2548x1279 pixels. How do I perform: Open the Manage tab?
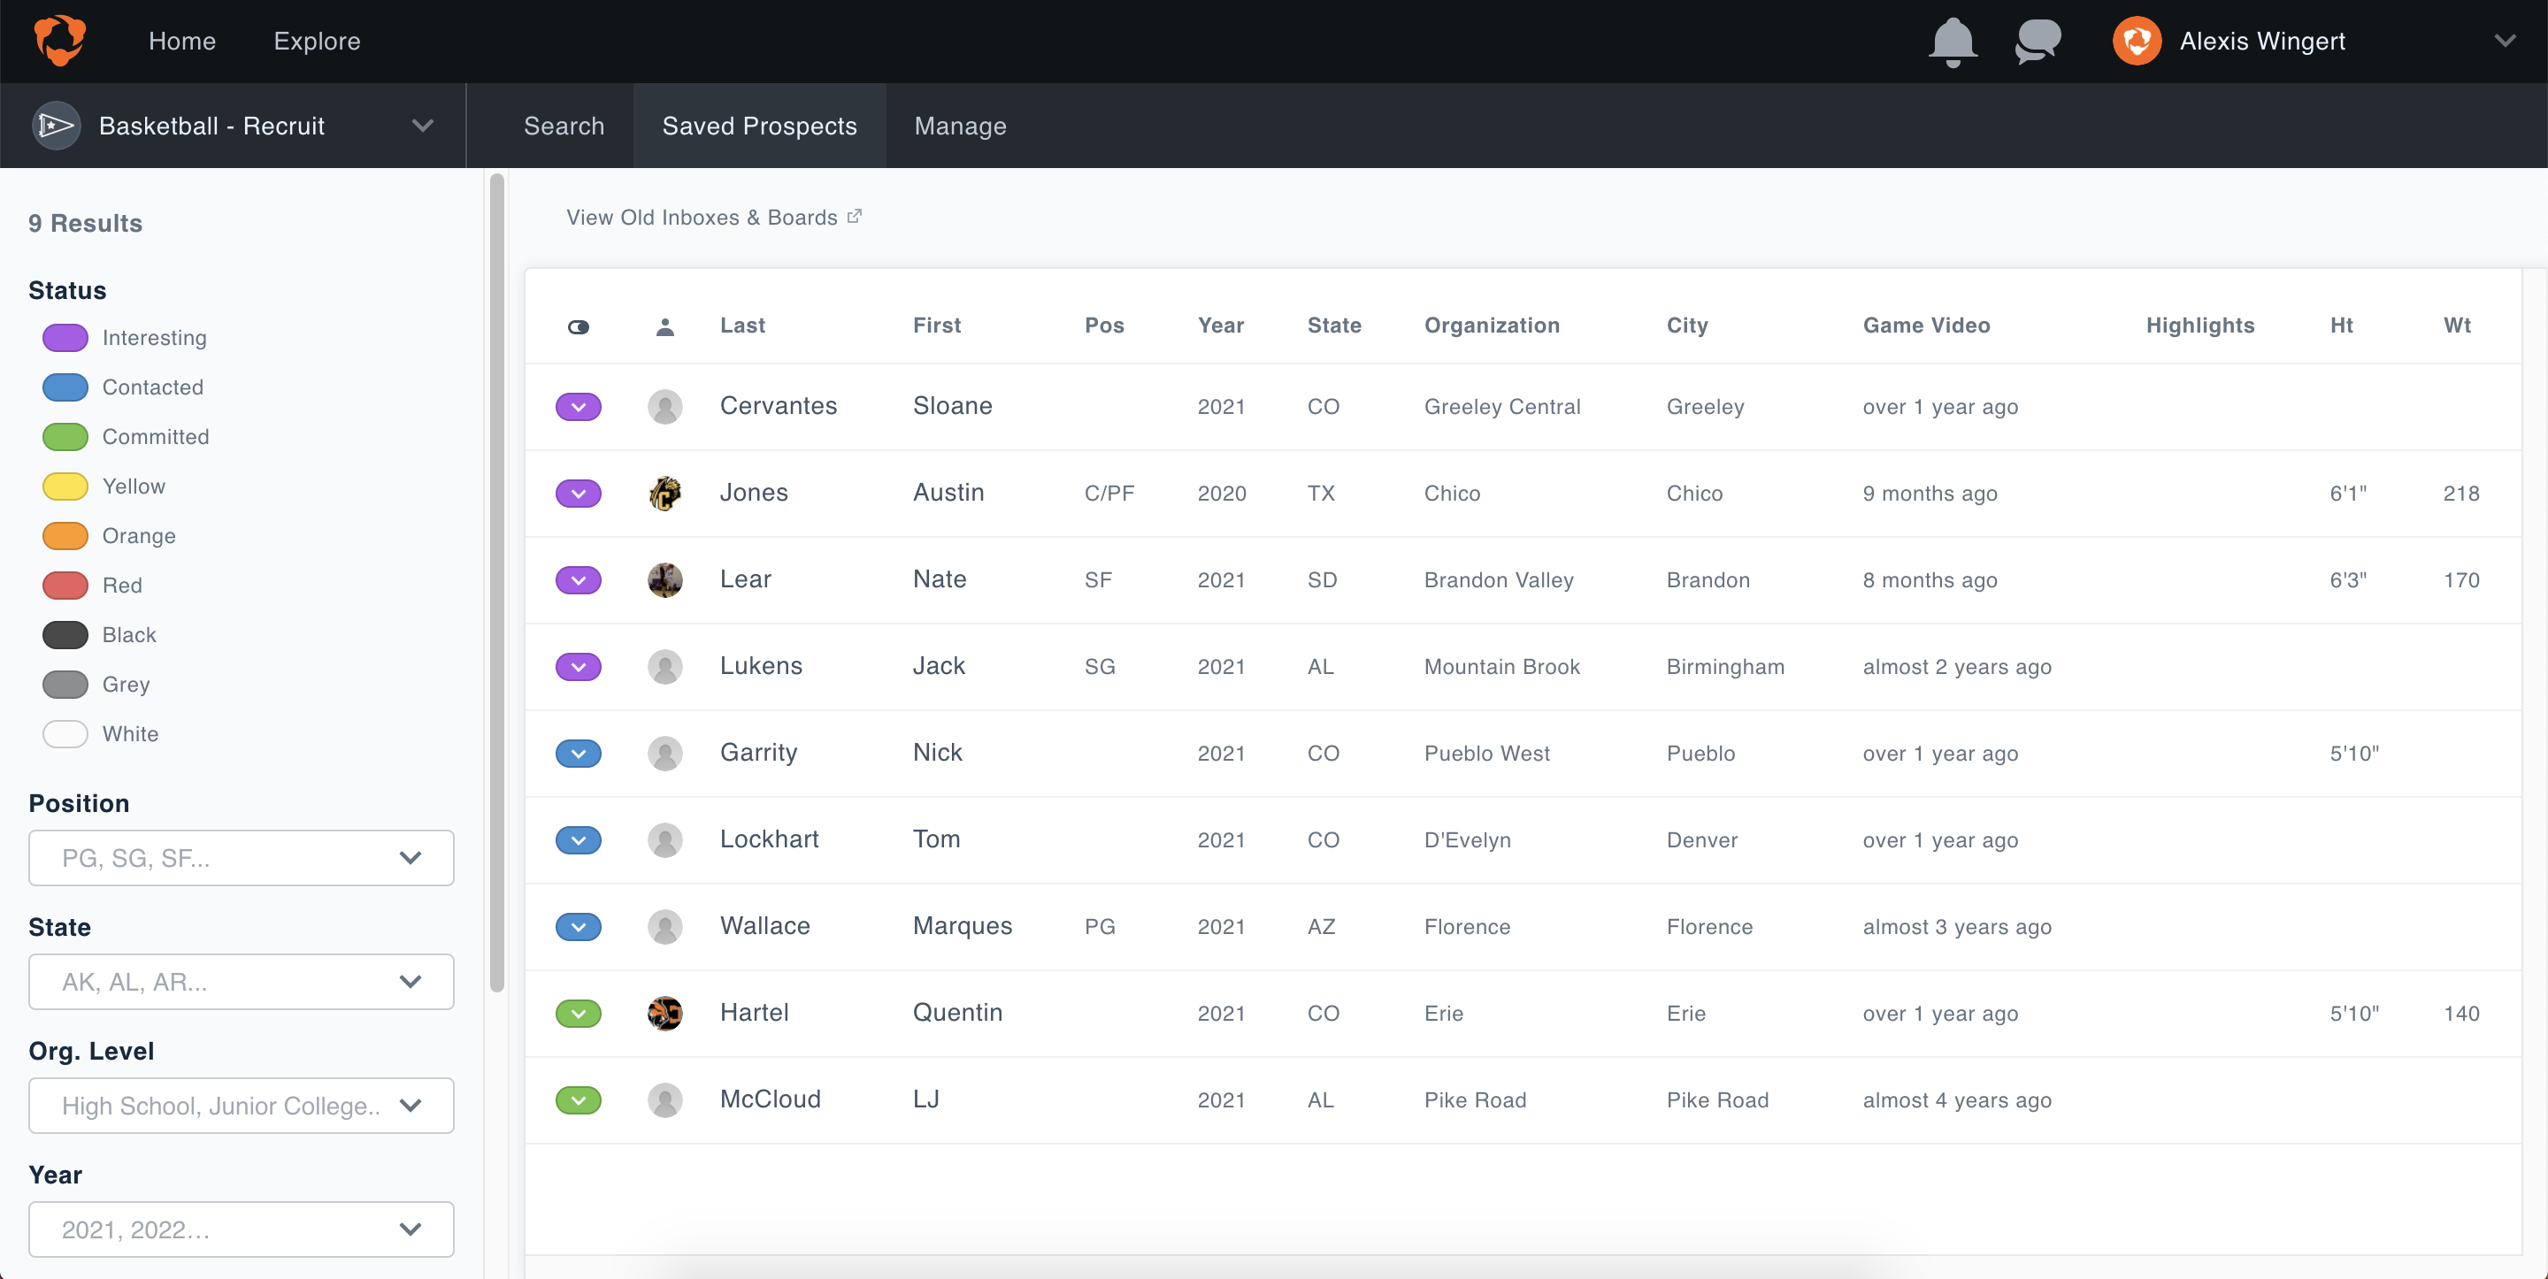click(959, 126)
